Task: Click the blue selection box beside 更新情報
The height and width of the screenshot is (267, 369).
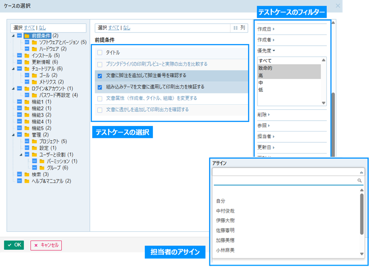Action: (x=20, y=62)
